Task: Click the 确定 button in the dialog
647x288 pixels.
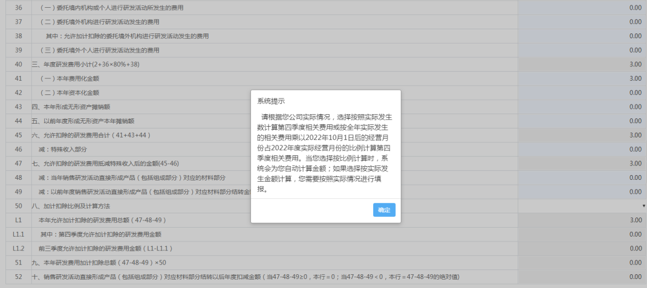Action: [384, 210]
